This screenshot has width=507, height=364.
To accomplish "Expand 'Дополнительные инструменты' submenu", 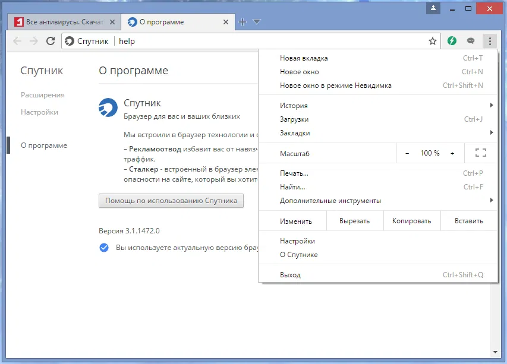I will (378, 201).
